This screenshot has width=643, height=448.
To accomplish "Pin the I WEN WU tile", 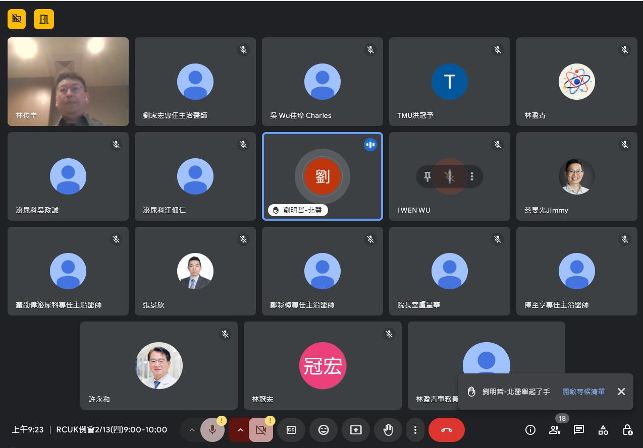I will [427, 176].
